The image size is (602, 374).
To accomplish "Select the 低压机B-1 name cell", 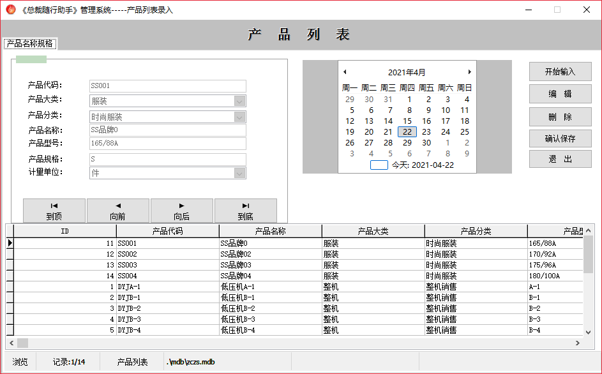I will pyautogui.click(x=271, y=297).
